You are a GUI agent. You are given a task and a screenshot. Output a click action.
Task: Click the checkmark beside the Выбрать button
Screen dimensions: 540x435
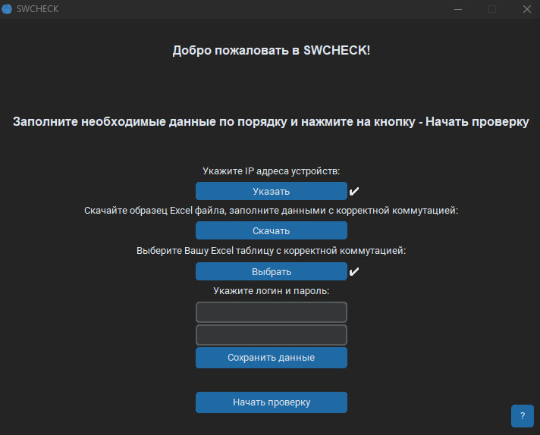coord(354,271)
